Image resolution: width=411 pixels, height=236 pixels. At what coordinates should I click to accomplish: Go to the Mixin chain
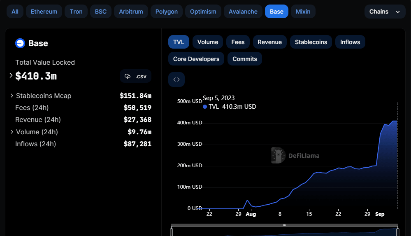[x=303, y=12]
